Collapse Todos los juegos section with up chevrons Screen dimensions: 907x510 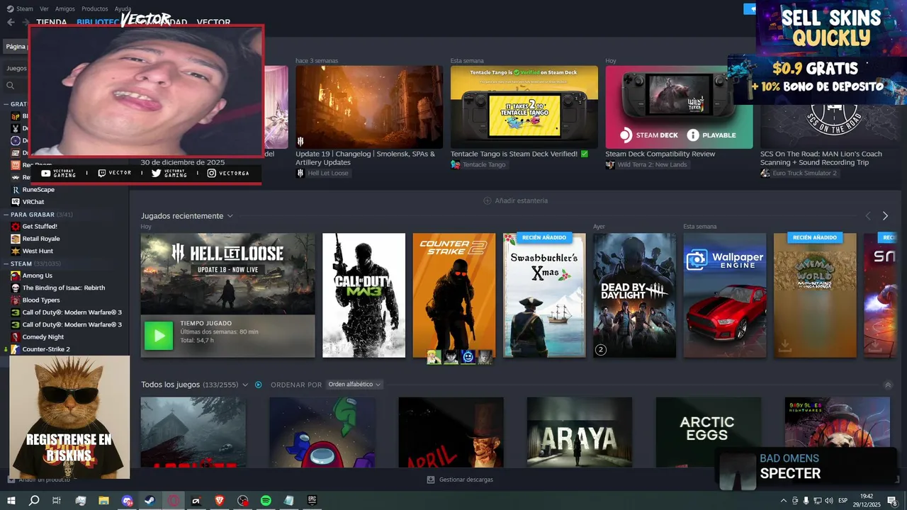(x=888, y=385)
